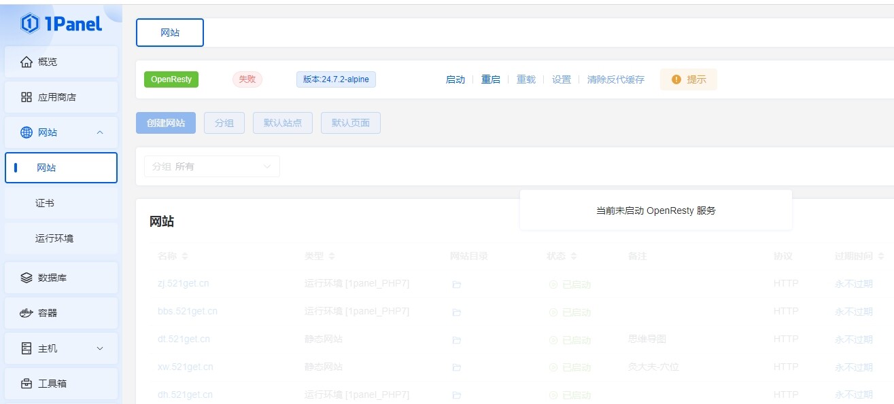Click the 当前未启动 OpenResty 服务 message
The height and width of the screenshot is (404, 894).
pyautogui.click(x=656, y=210)
